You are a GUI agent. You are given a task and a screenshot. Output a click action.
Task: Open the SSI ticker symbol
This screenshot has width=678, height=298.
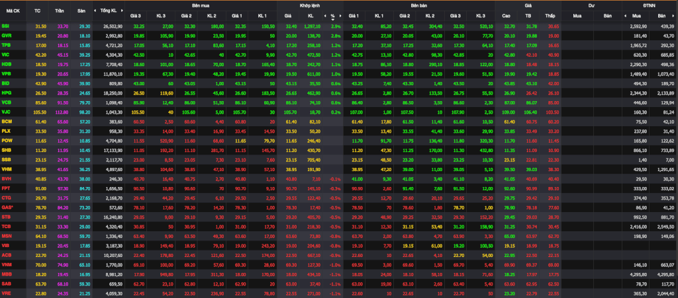point(5,26)
